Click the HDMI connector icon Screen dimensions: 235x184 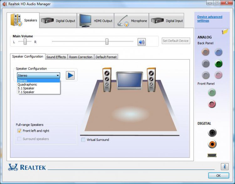[x=212, y=155]
